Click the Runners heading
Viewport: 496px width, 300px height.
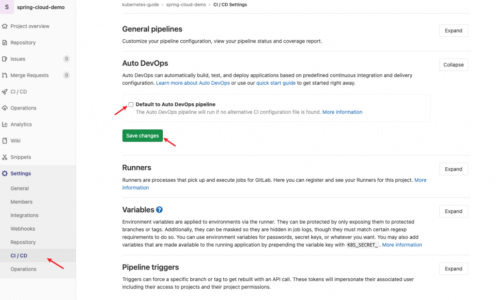coord(137,168)
